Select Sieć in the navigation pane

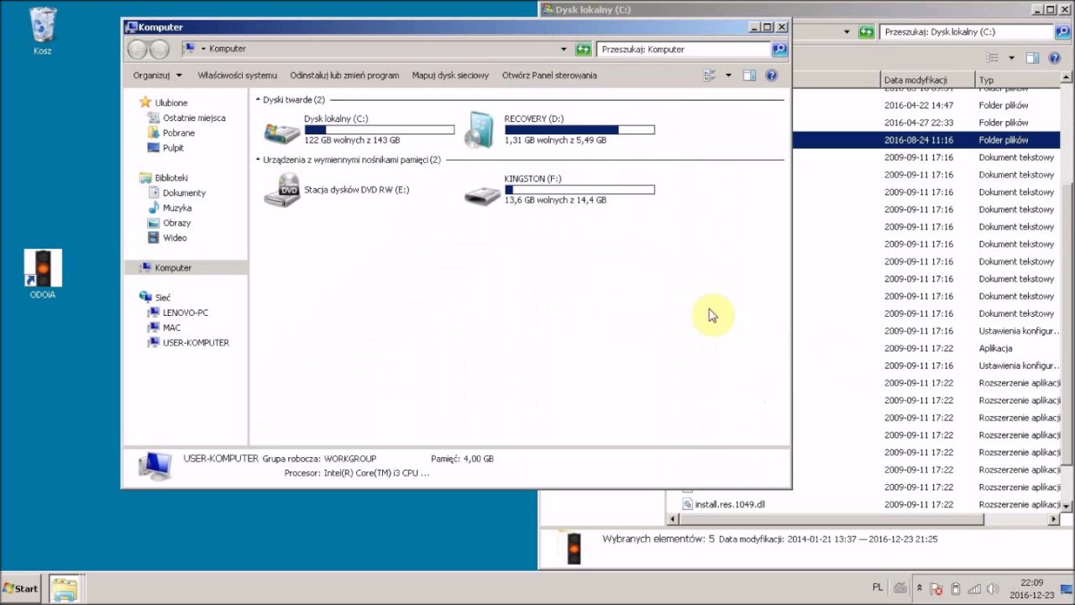(x=162, y=297)
